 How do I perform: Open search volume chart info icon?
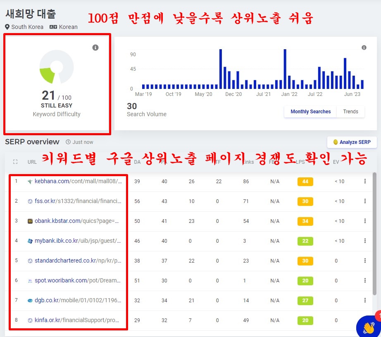pyautogui.click(x=364, y=48)
